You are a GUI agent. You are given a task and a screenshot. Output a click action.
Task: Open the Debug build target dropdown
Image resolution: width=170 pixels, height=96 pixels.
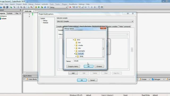(x=58, y=7)
